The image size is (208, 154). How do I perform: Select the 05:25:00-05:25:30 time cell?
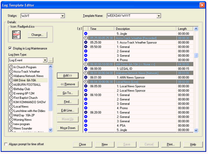pos(101,38)
